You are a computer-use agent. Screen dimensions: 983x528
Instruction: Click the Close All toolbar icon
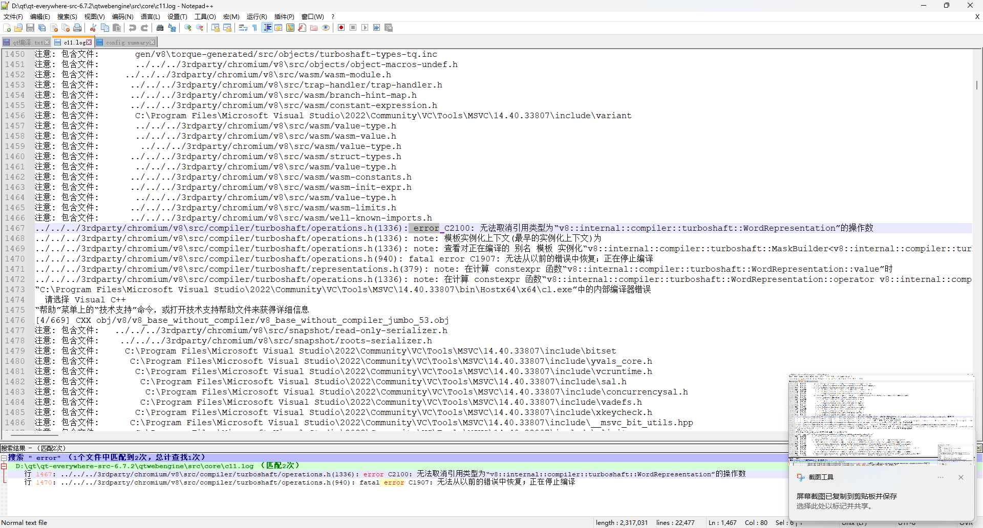pyautogui.click(x=66, y=28)
